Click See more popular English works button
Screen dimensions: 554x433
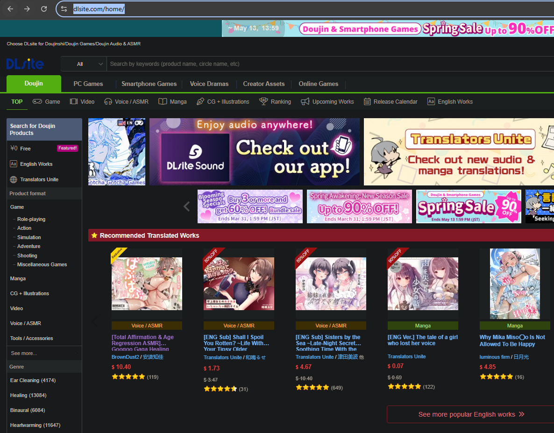point(470,414)
